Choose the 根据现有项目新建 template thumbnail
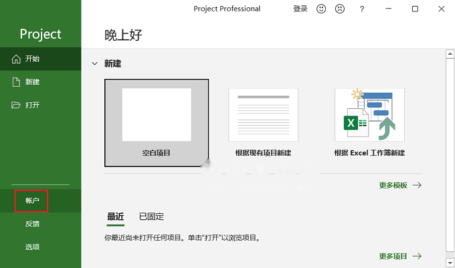The width and height of the screenshot is (455, 268). tap(263, 115)
